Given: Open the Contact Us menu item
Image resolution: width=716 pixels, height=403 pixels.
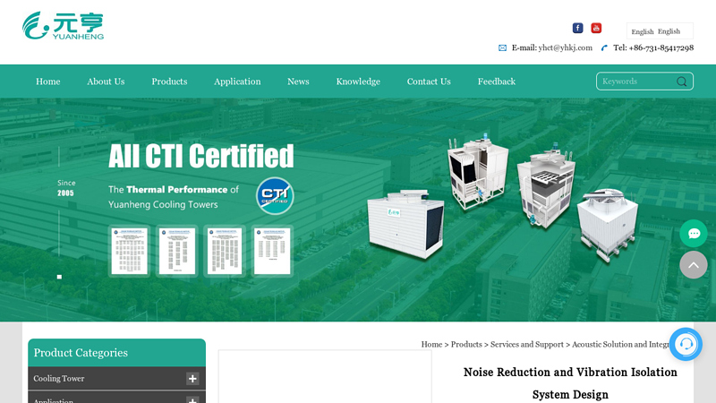Looking at the screenshot, I should pos(429,81).
